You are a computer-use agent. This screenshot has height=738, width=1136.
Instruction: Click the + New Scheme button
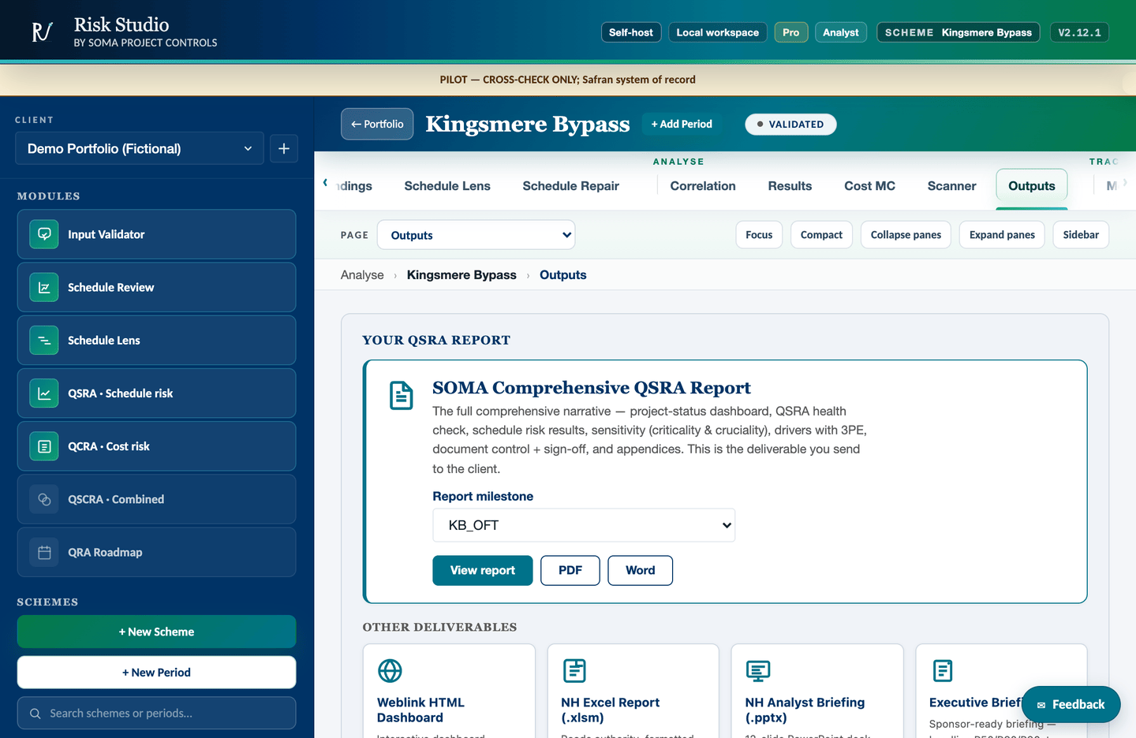point(156,632)
